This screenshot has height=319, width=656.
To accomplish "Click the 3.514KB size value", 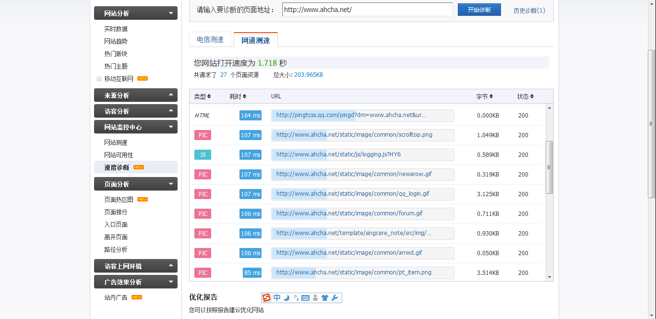I will (x=488, y=273).
